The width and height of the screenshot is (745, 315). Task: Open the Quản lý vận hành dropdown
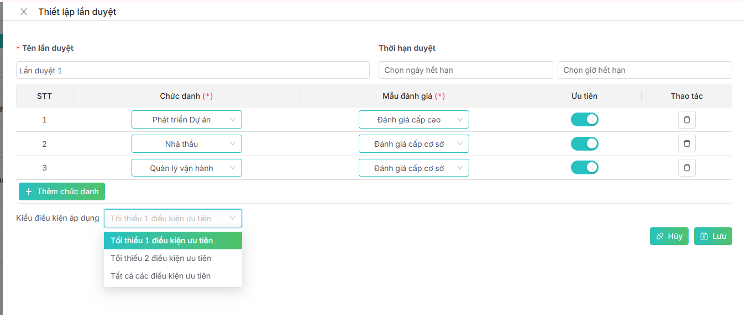[x=186, y=168]
